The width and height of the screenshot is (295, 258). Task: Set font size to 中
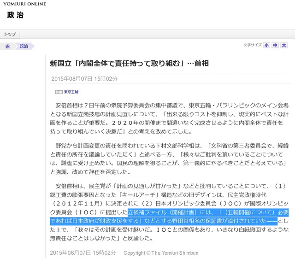click(275, 45)
